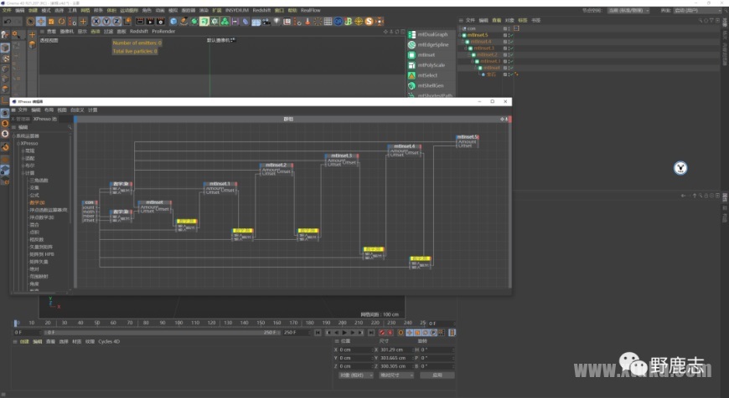Select the Live Selection tool icon
729x398 pixels.
point(30,22)
